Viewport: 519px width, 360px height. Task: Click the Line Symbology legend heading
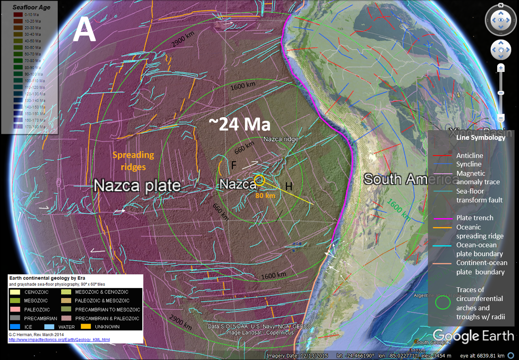pyautogui.click(x=481, y=137)
